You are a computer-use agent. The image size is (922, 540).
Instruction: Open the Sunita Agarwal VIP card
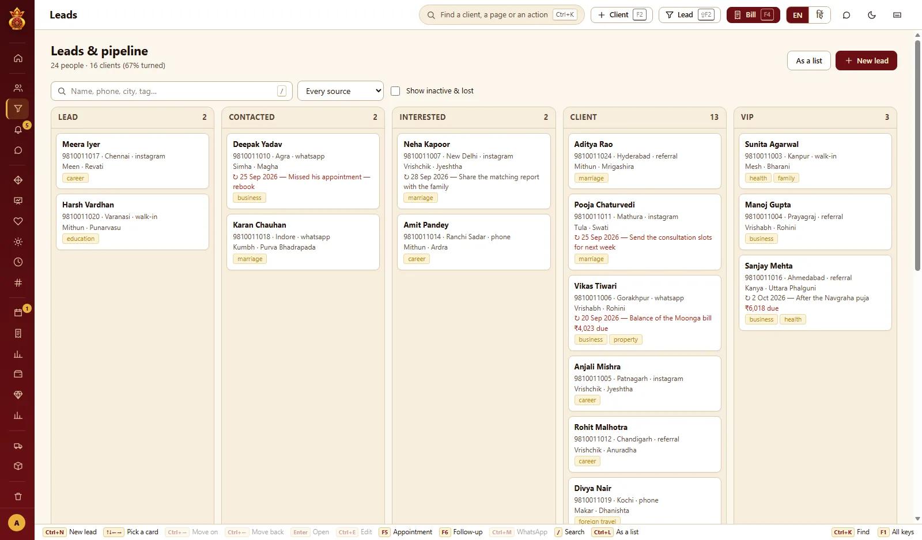click(x=815, y=161)
